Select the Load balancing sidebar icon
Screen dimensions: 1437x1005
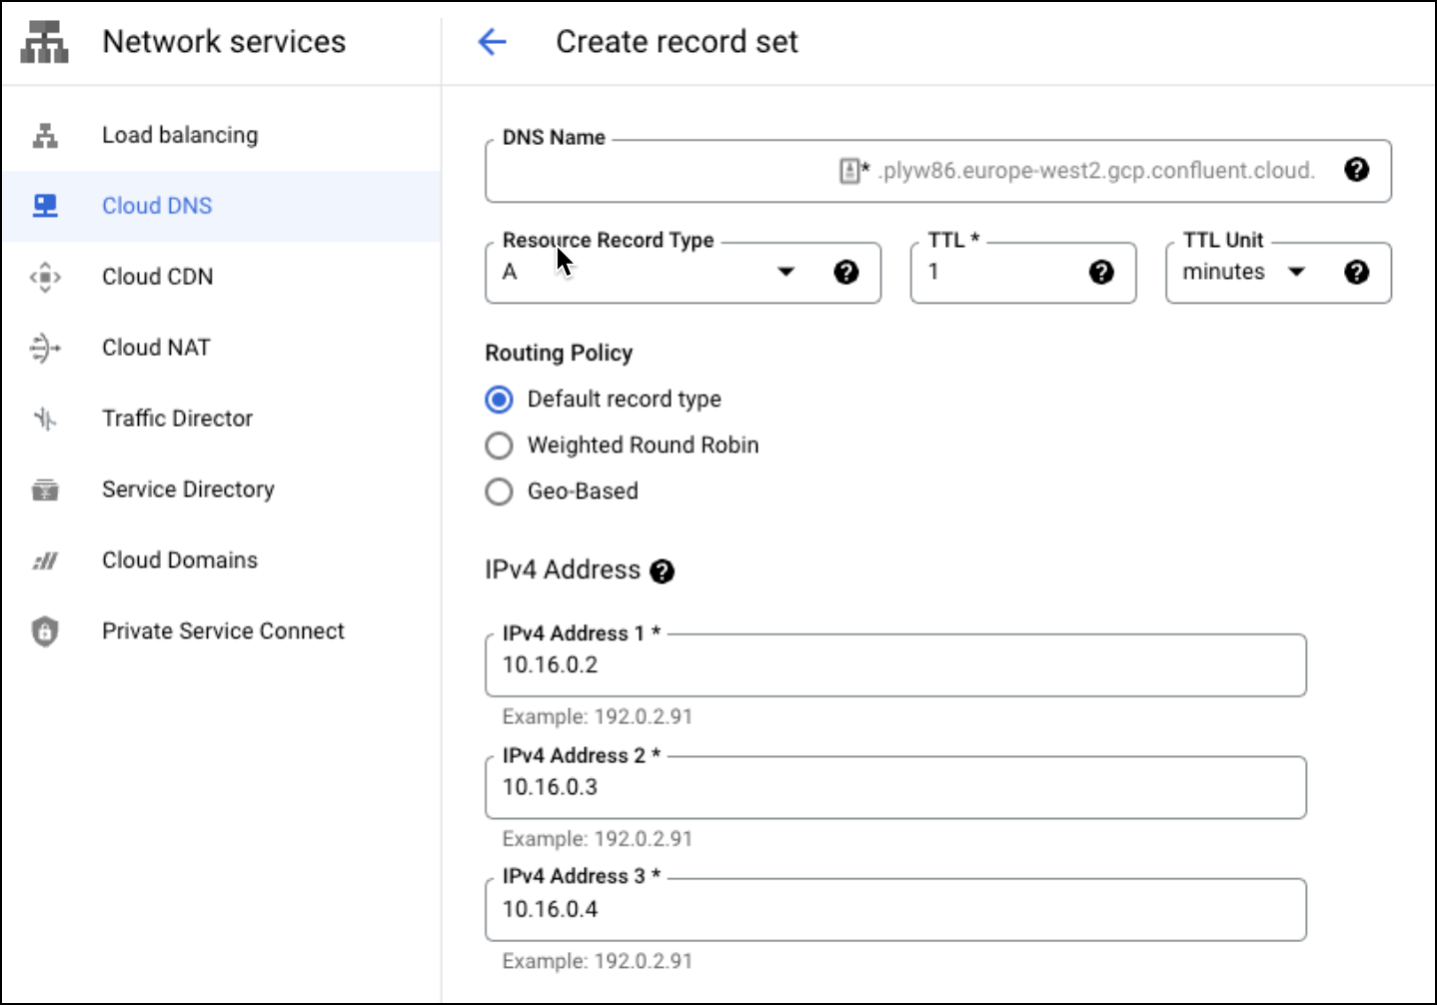coord(44,134)
